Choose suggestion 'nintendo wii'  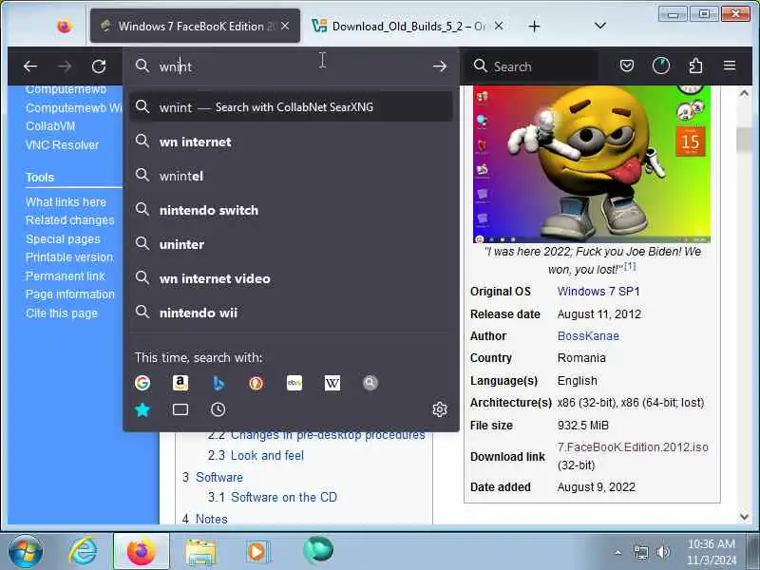(x=291, y=313)
